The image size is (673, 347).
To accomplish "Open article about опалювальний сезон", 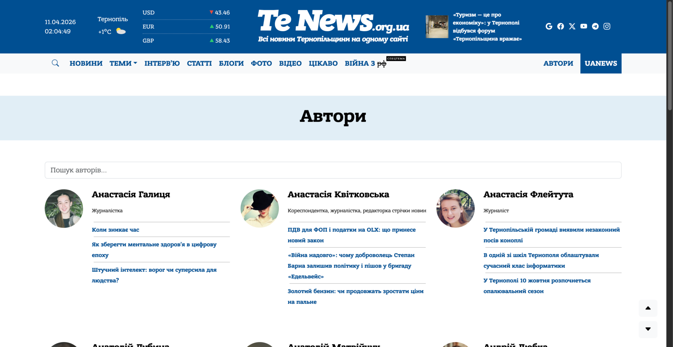I will coord(537,286).
